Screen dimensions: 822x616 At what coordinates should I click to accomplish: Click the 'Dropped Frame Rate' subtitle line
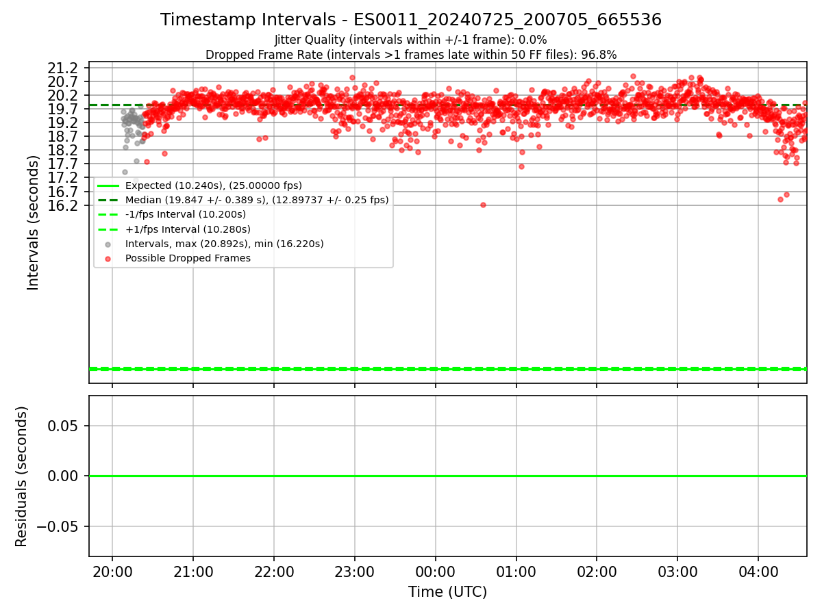pyautogui.click(x=411, y=54)
